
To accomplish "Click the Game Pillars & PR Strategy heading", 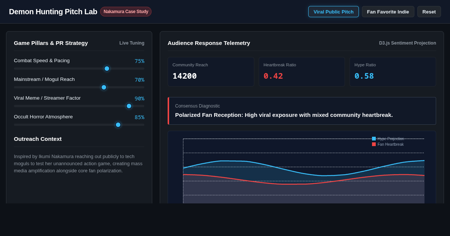I will [51, 43].
